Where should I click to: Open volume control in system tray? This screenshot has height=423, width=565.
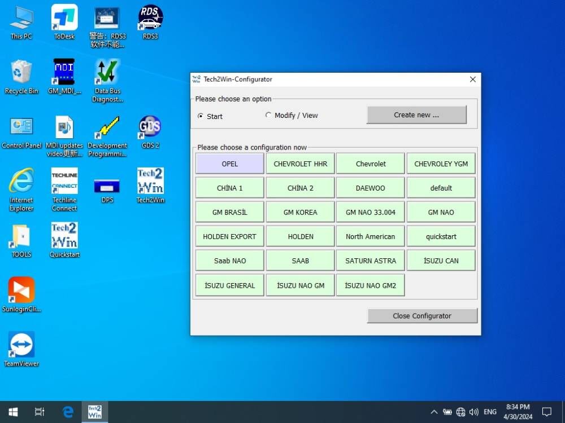click(x=474, y=412)
